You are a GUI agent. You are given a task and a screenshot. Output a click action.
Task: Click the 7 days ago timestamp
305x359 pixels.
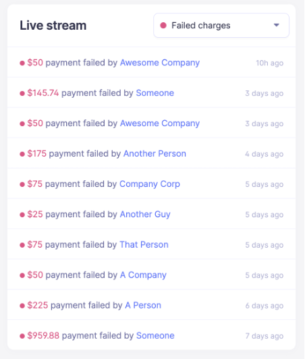(265, 336)
